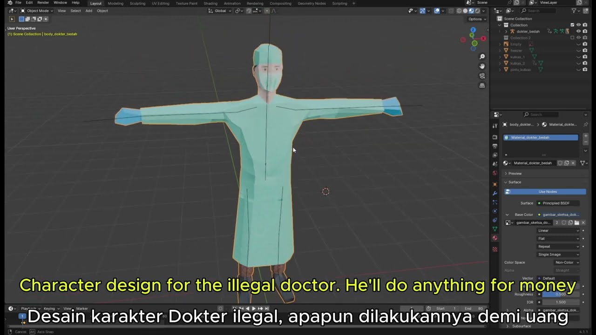The width and height of the screenshot is (596, 335).
Task: Open the Object properties tab icon
Action: [495, 184]
